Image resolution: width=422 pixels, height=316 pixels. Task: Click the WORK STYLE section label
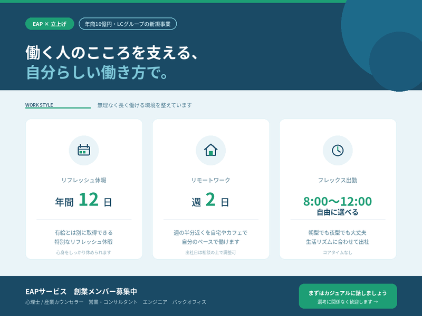[39, 105]
